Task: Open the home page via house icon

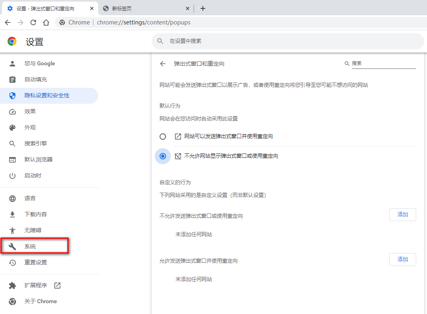Action: coord(46,22)
